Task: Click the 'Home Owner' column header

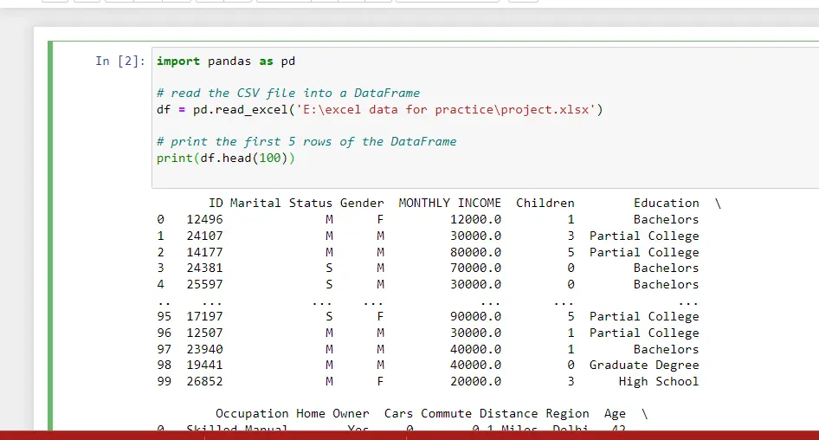Action: [x=332, y=414]
